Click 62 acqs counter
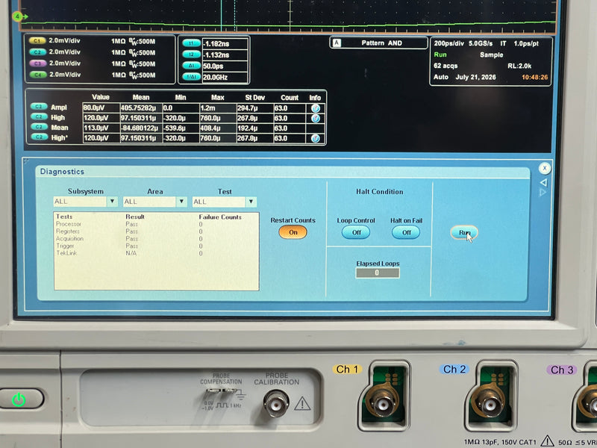The width and height of the screenshot is (597, 448). (446, 66)
